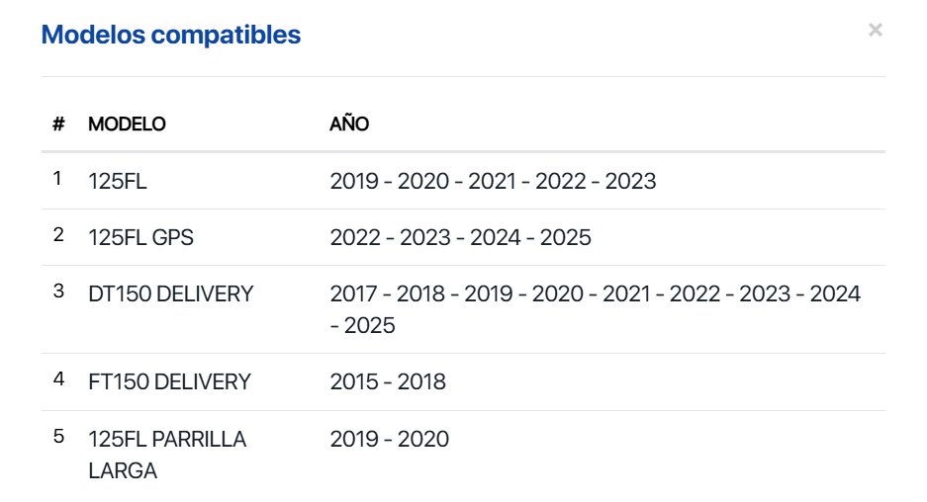Click the 2022 - 2025 years for 125FL GPS
Viewport: 927px width, 502px height.
[460, 237]
